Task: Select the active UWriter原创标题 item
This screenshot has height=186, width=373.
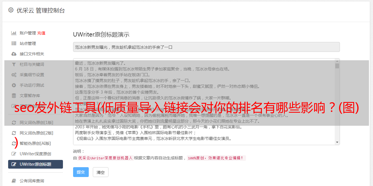Action: (35, 164)
